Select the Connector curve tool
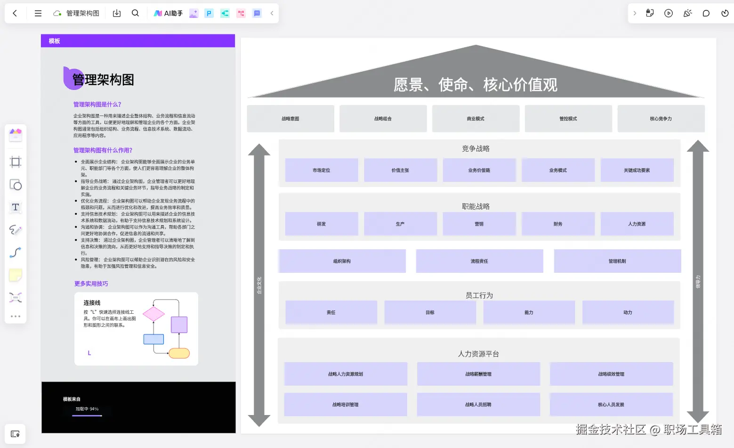Screen dimensions: 734x448 pyautogui.click(x=16, y=253)
